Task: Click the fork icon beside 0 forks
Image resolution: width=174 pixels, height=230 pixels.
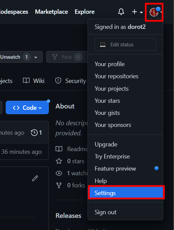Action: (59, 185)
